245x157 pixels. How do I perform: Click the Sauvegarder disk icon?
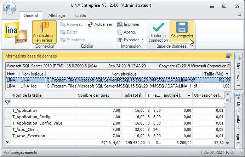[x=182, y=32]
